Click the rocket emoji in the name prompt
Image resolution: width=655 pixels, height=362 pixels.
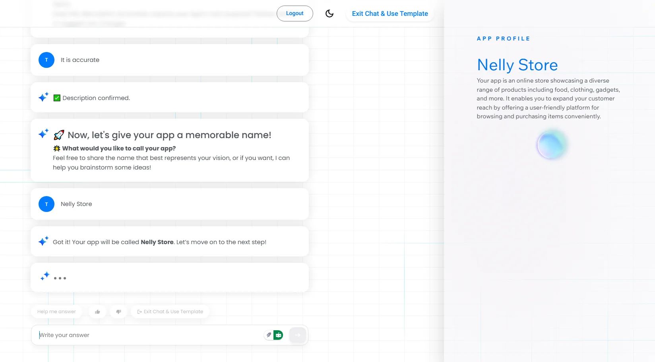(x=59, y=135)
